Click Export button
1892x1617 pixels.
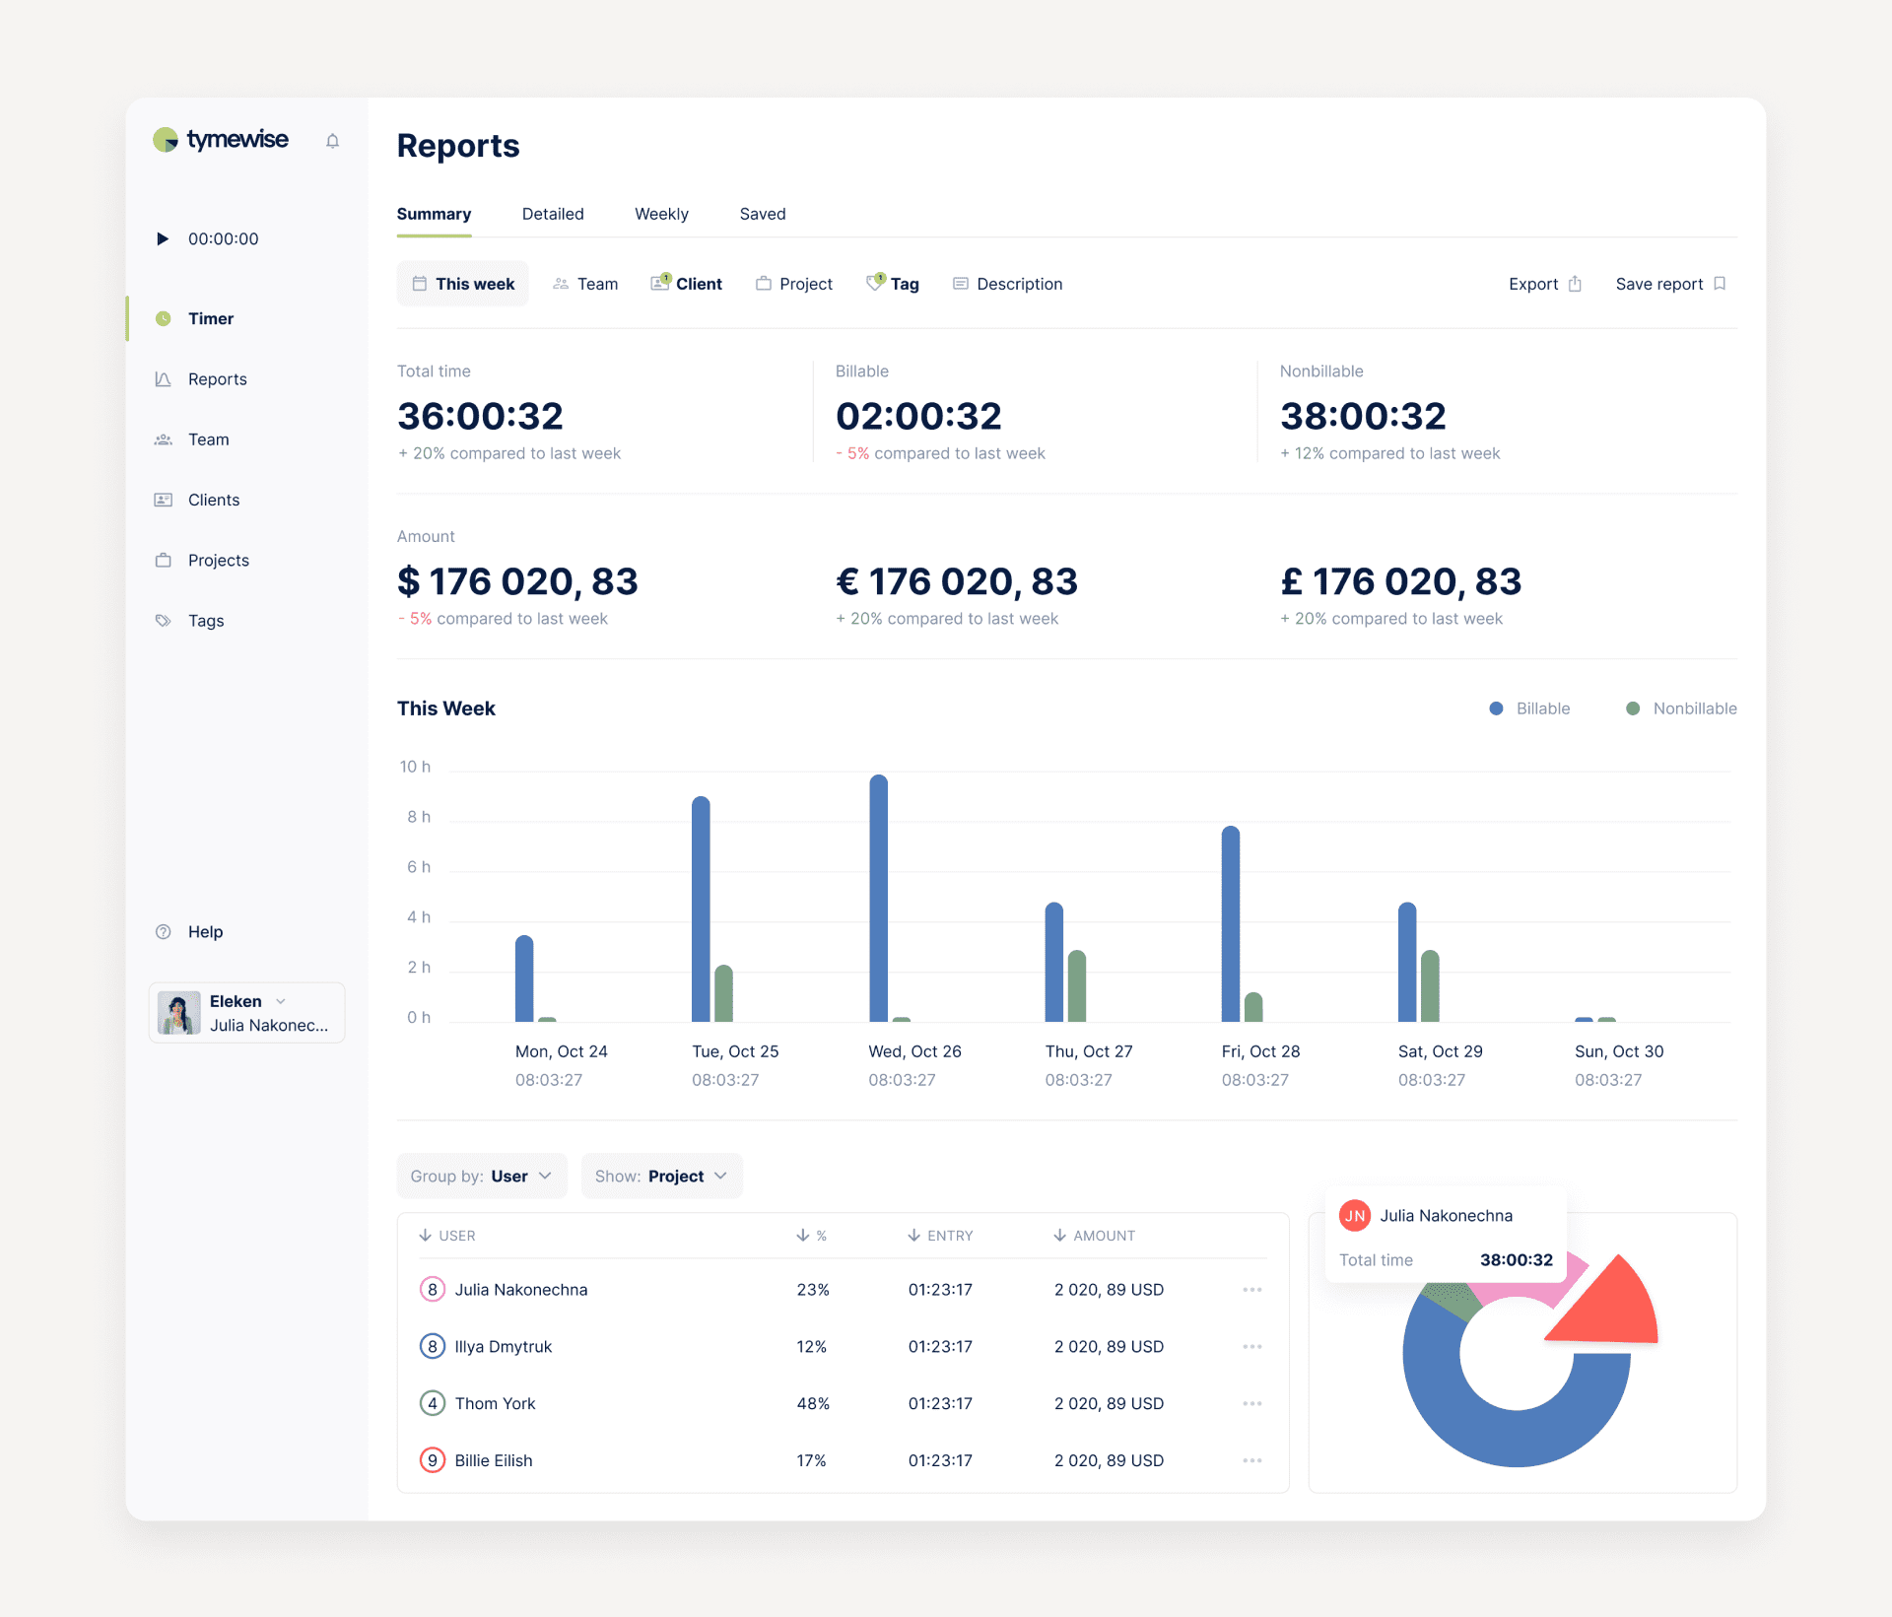(x=1545, y=284)
